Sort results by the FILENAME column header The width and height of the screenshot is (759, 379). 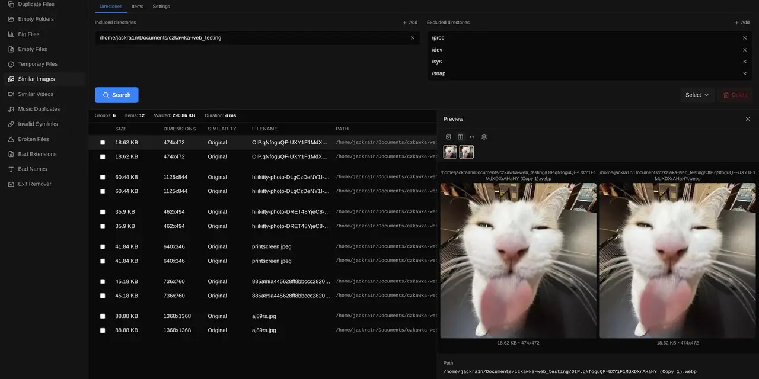tap(264, 129)
